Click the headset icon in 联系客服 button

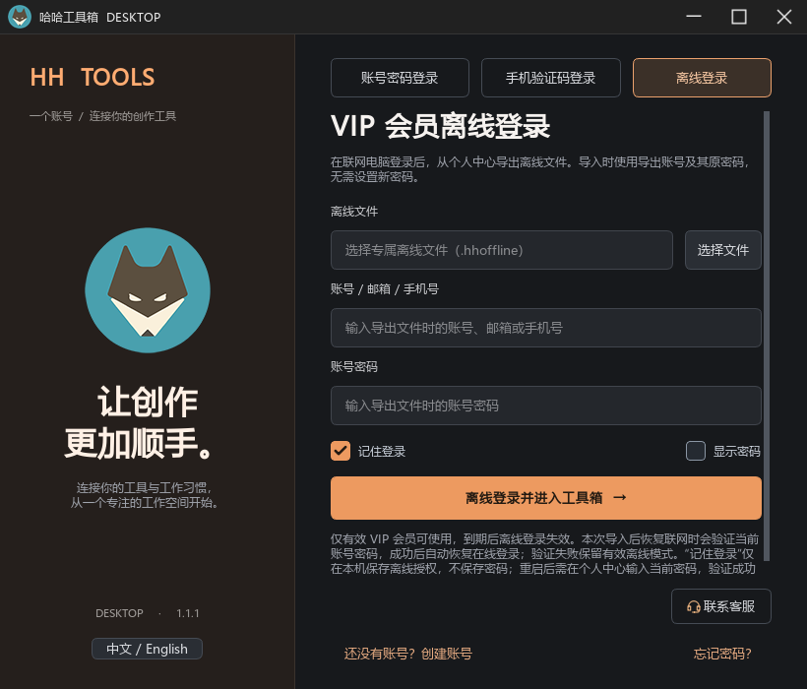coord(693,606)
